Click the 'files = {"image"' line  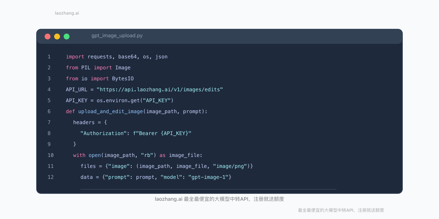pyautogui.click(x=167, y=166)
